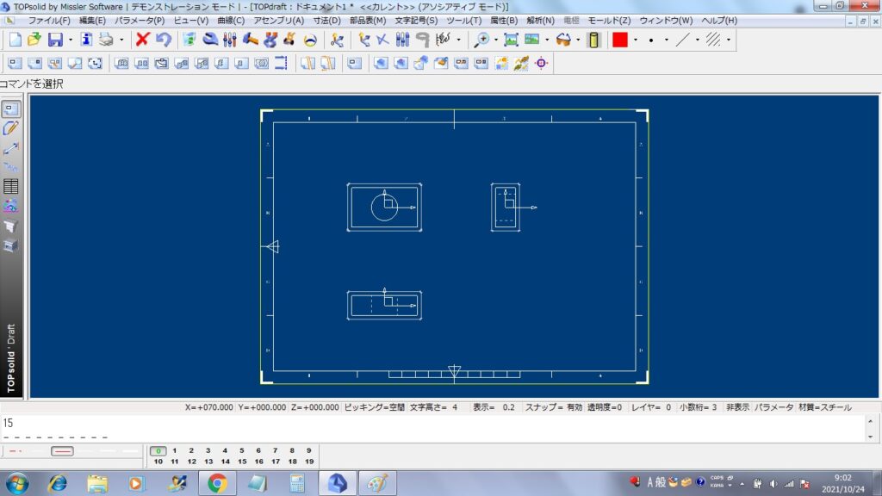Image resolution: width=882 pixels, height=496 pixels.
Task: Click 非表示 in status bar
Action: 737,407
